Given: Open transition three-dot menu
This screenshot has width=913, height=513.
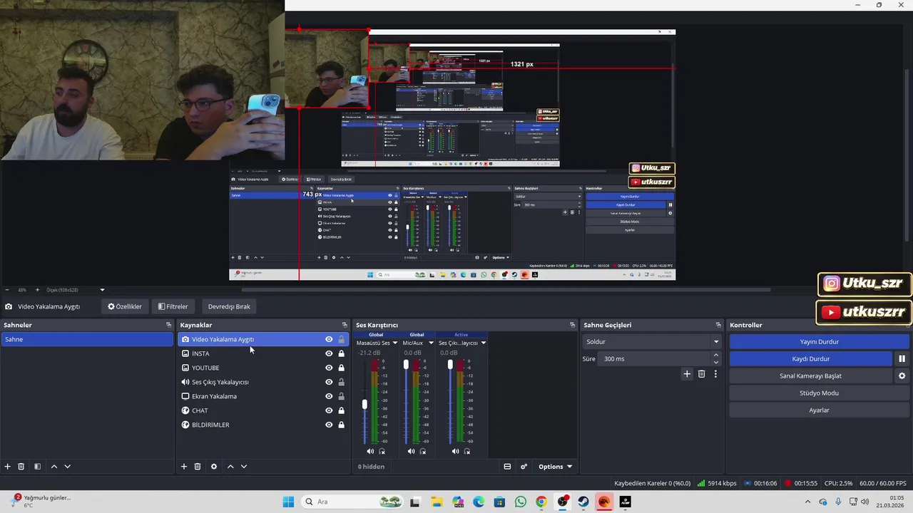Looking at the screenshot, I should (x=715, y=374).
